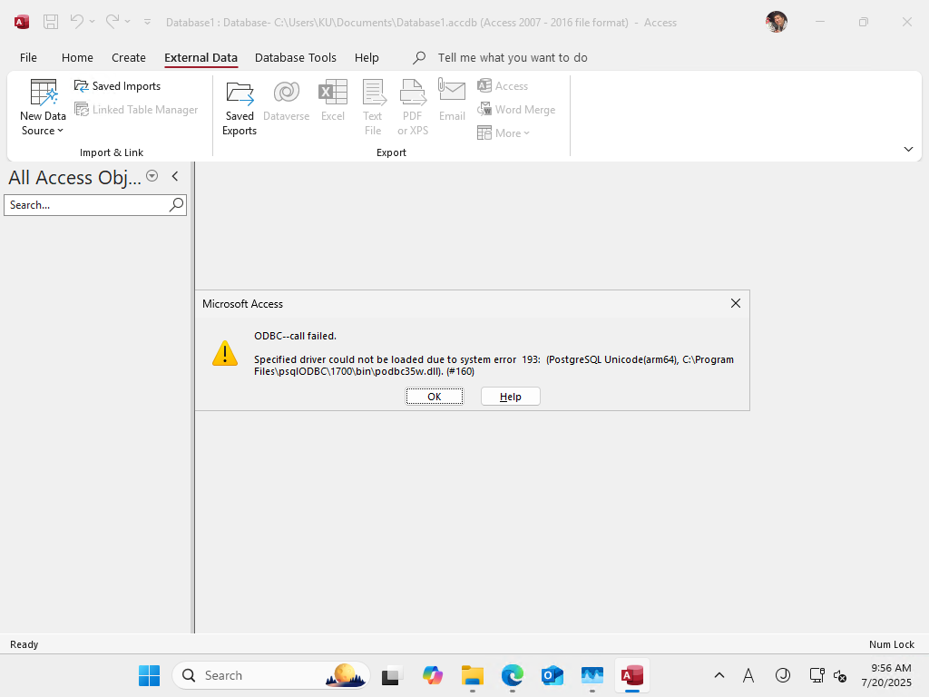Click the PDF or XPS export icon
Viewport: 929px width, 697px height.
tap(413, 108)
